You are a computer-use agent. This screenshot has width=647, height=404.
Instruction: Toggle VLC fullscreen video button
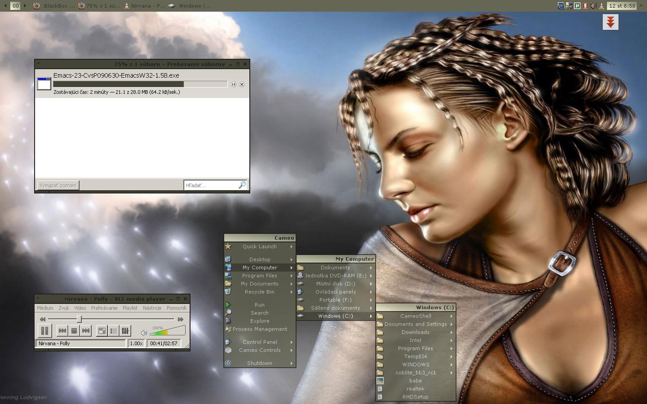102,331
